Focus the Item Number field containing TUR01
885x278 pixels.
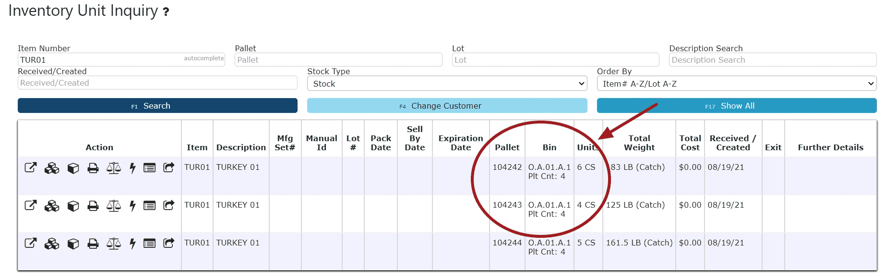pos(121,60)
